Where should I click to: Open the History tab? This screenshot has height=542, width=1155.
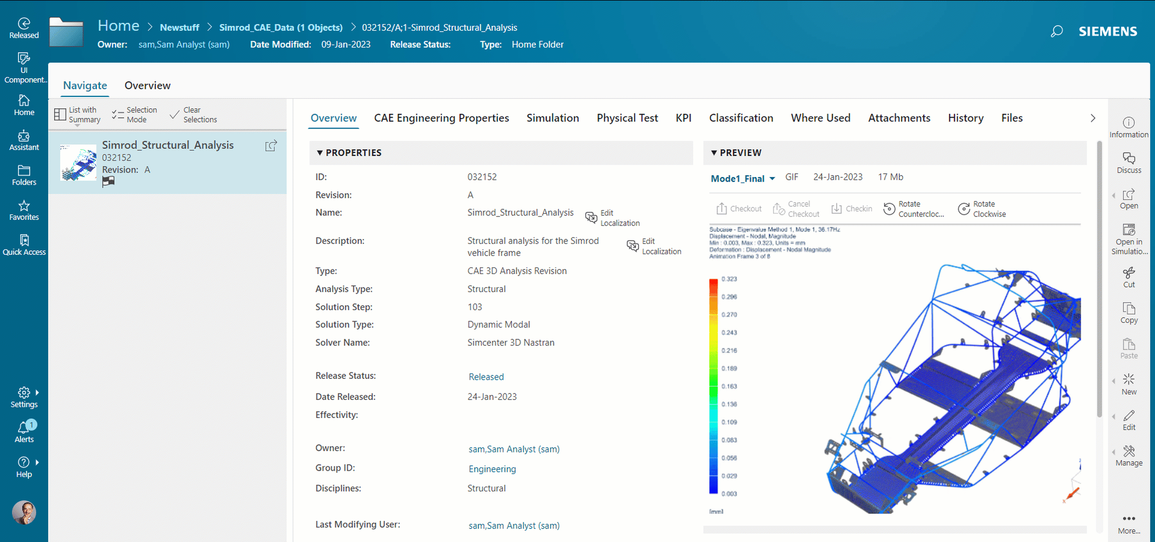[x=965, y=118]
